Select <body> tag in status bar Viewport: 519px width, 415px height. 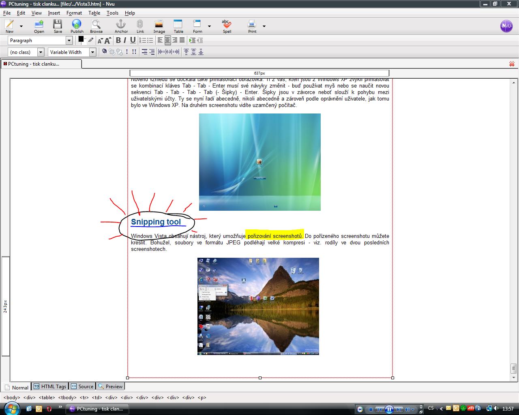[x=11, y=398]
